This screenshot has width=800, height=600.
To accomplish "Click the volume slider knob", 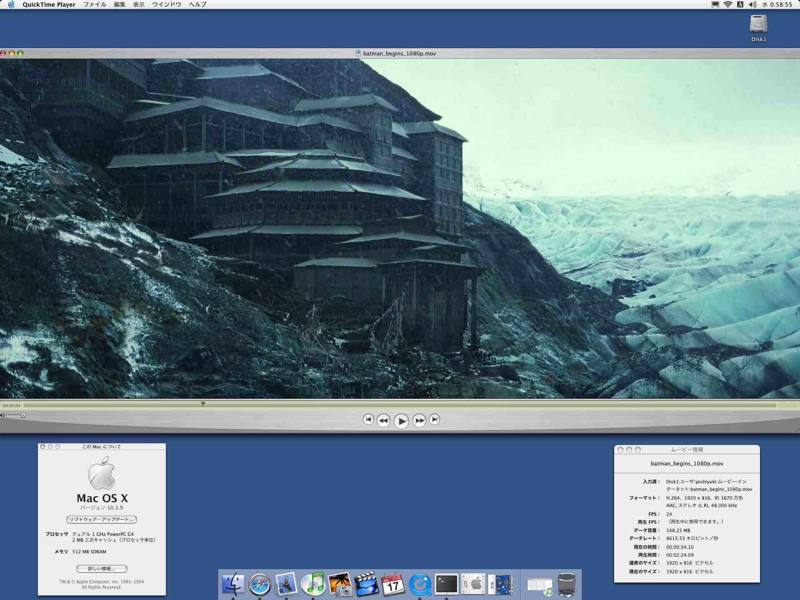I will [23, 415].
